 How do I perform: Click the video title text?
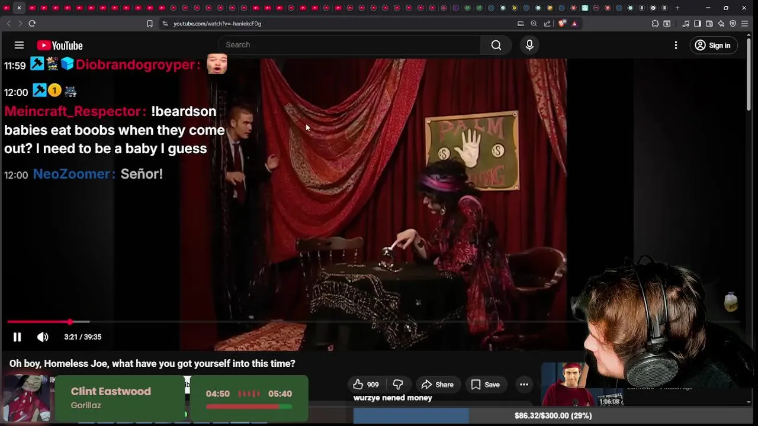tap(152, 363)
